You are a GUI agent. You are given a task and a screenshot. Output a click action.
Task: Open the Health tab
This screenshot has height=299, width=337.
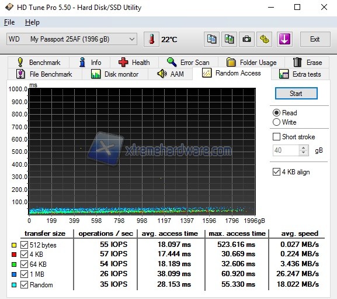coord(134,63)
